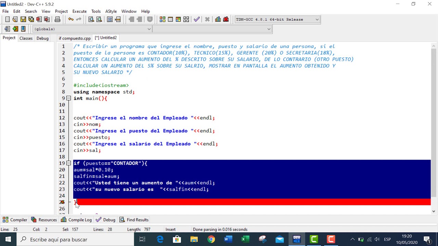This screenshot has width=438, height=246.
Task: Click the taskbar search box
Action: click(75, 240)
